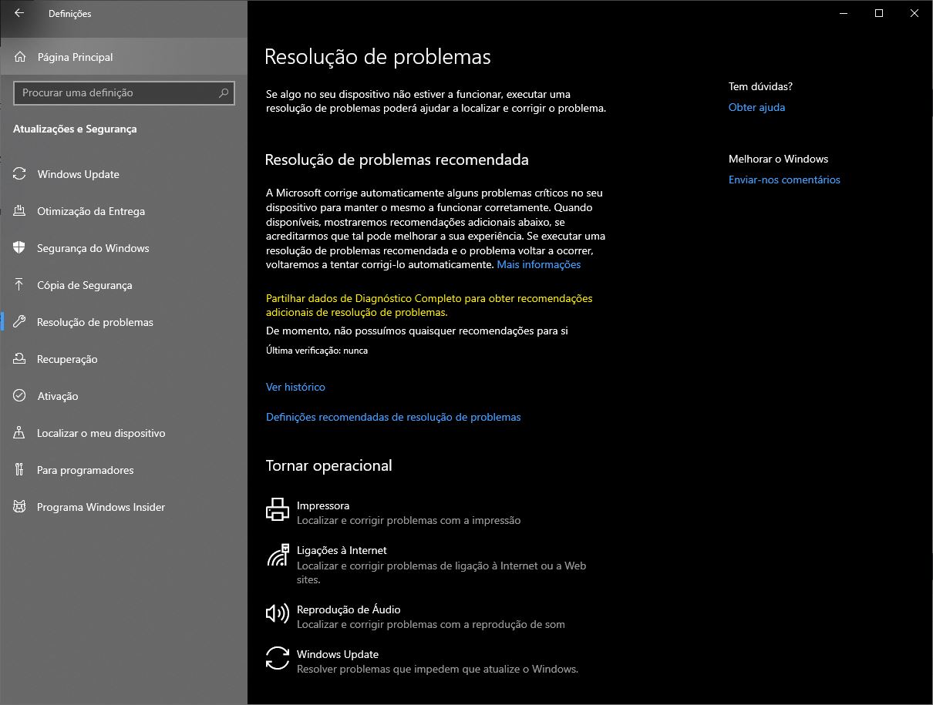Click the Ativação checkmark icon
The width and height of the screenshot is (933, 705).
pyautogui.click(x=19, y=396)
